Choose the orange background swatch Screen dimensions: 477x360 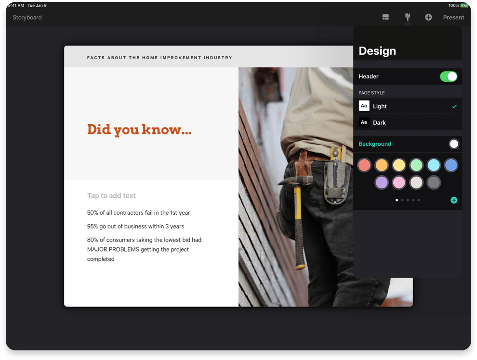[x=382, y=165]
